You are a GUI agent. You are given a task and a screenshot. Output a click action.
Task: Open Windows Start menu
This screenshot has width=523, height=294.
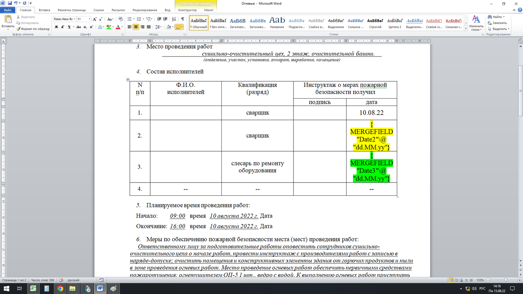(x=6, y=288)
